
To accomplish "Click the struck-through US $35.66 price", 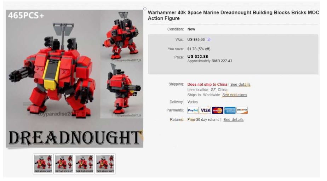I will tap(196, 39).
